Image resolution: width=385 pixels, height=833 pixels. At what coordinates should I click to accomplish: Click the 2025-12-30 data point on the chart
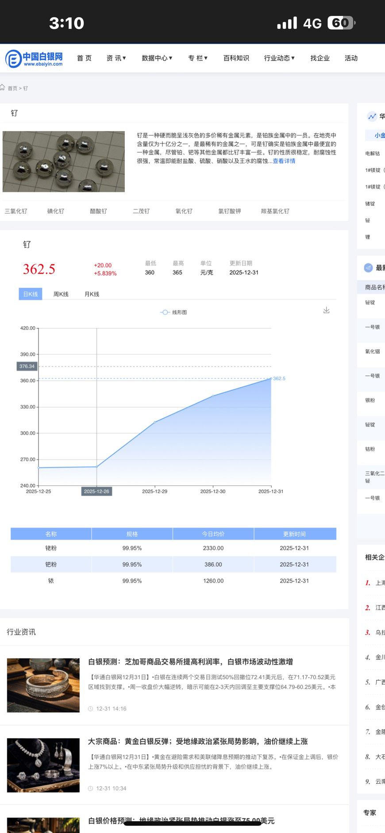(x=213, y=396)
